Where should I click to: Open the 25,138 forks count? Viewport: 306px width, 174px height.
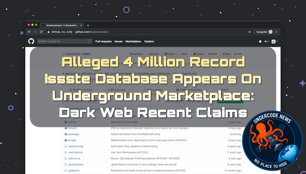(237, 54)
